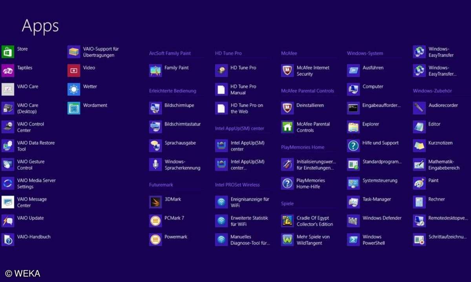
Task: Open Windows-Spracherkennung microphone icon
Action: click(155, 164)
